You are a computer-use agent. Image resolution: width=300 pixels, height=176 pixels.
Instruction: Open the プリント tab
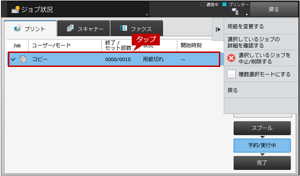click(30, 29)
